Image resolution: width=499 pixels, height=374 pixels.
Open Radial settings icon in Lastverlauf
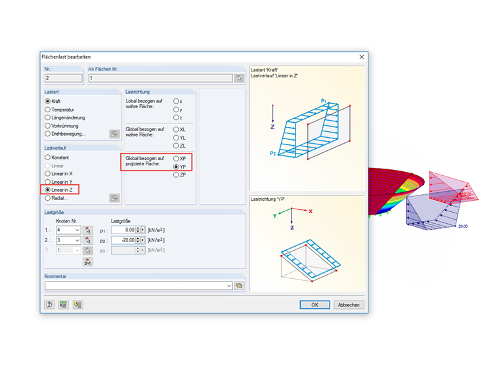pyautogui.click(x=114, y=197)
